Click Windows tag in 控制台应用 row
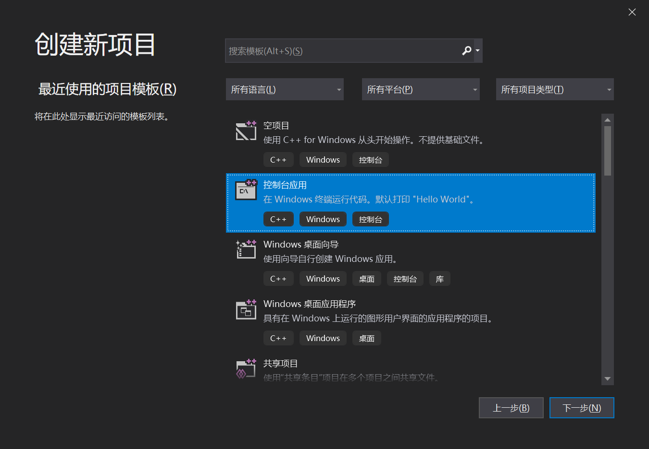Viewport: 649px width, 449px height. tap(323, 219)
